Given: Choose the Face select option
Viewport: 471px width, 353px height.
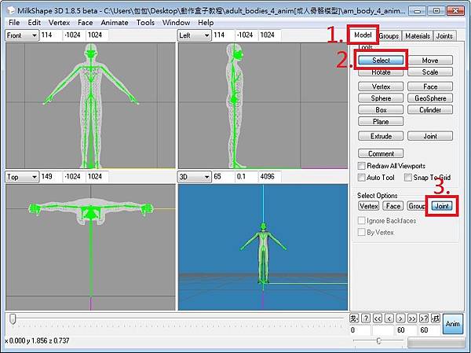Looking at the screenshot, I should pyautogui.click(x=393, y=206).
